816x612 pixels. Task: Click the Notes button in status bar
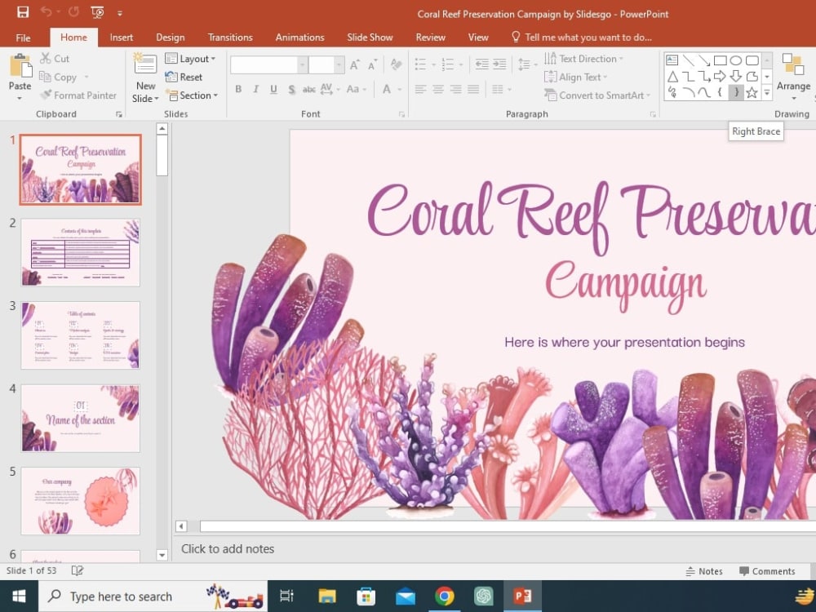[704, 571]
